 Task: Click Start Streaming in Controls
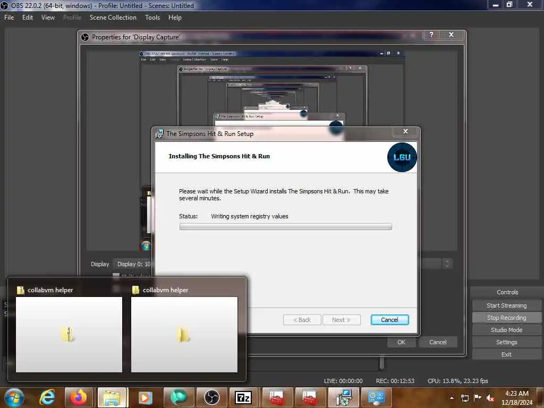coord(506,305)
